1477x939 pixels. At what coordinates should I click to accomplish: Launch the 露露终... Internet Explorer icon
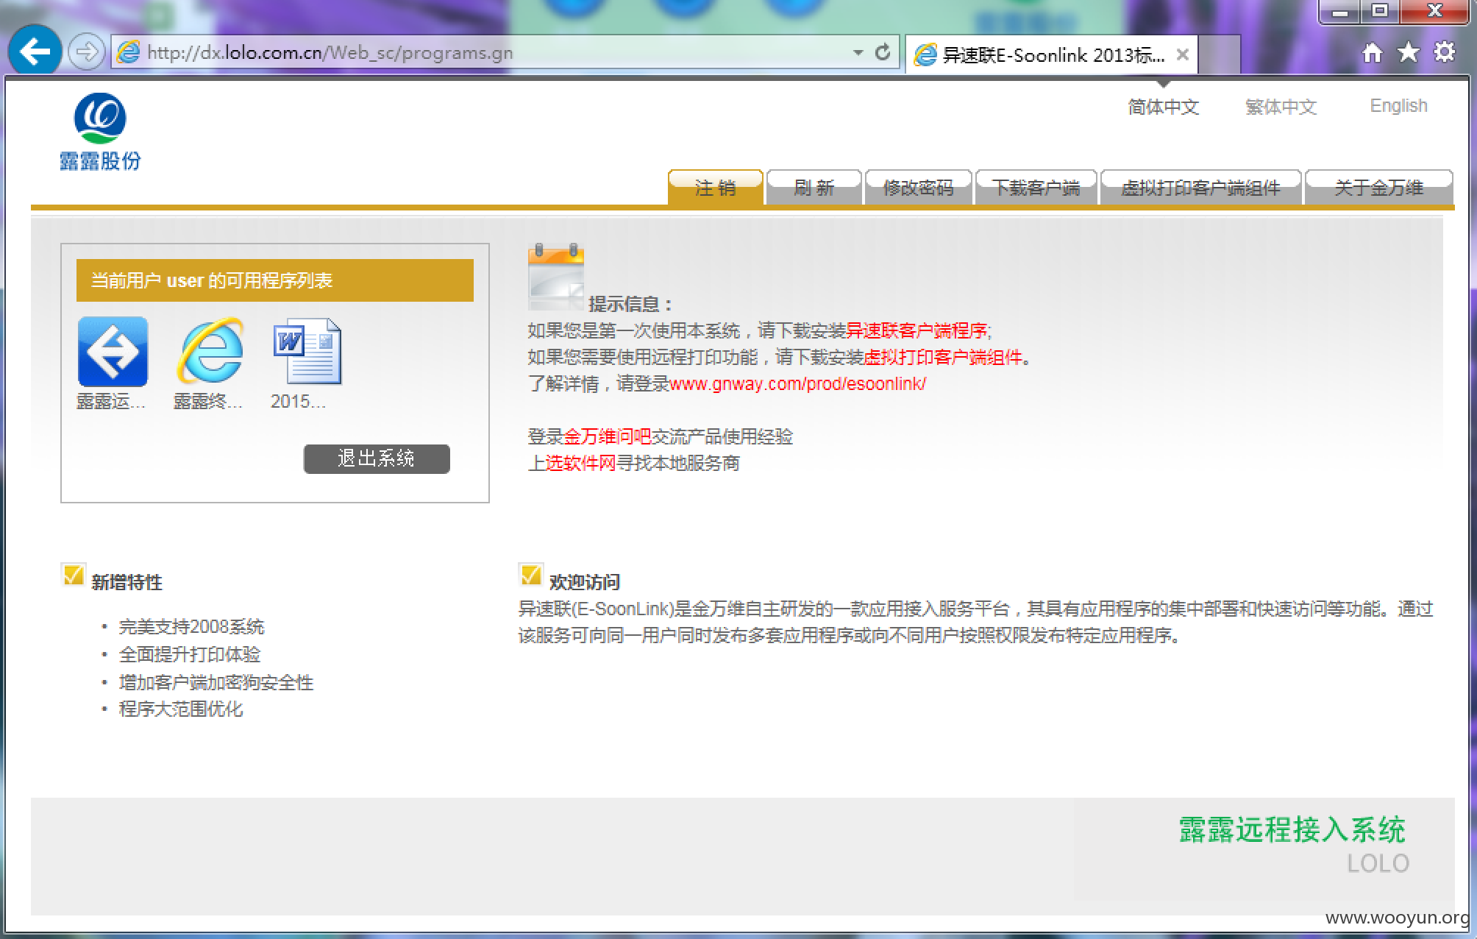coord(210,352)
